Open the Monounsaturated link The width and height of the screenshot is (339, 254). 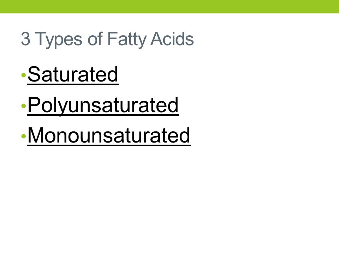point(109,136)
